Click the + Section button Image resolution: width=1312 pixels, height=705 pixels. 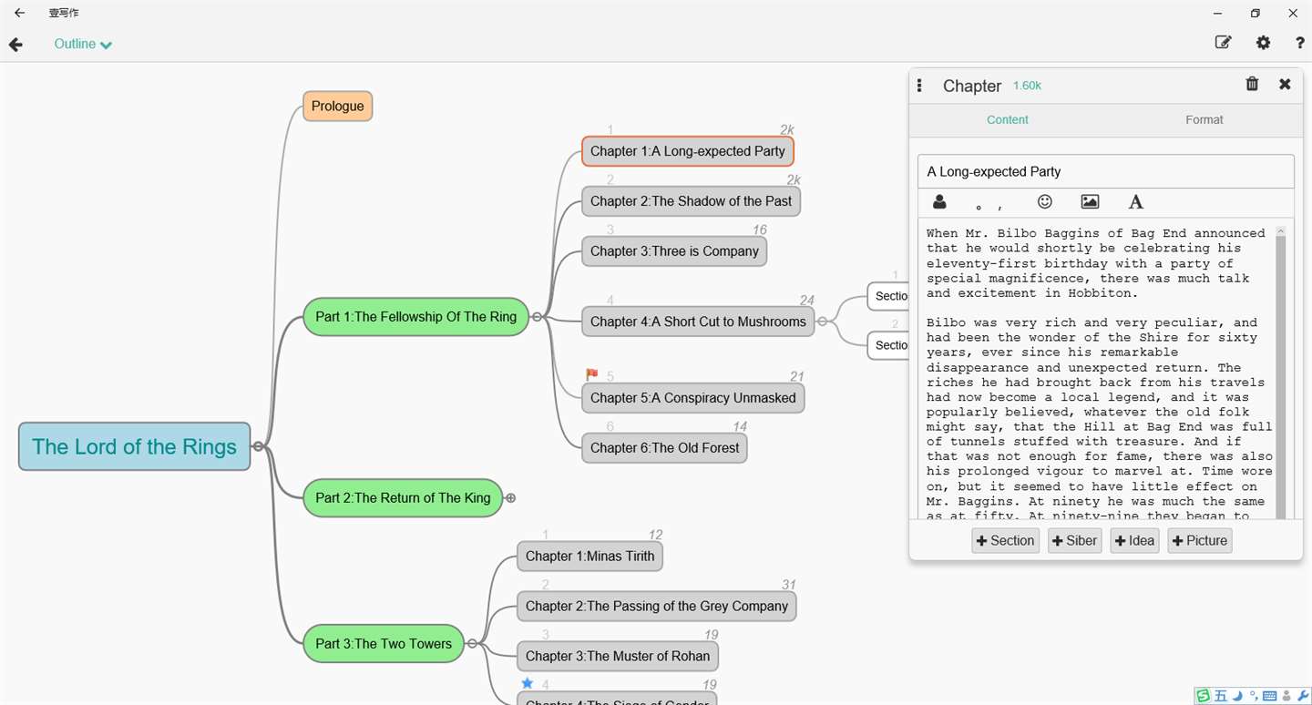click(x=1005, y=541)
